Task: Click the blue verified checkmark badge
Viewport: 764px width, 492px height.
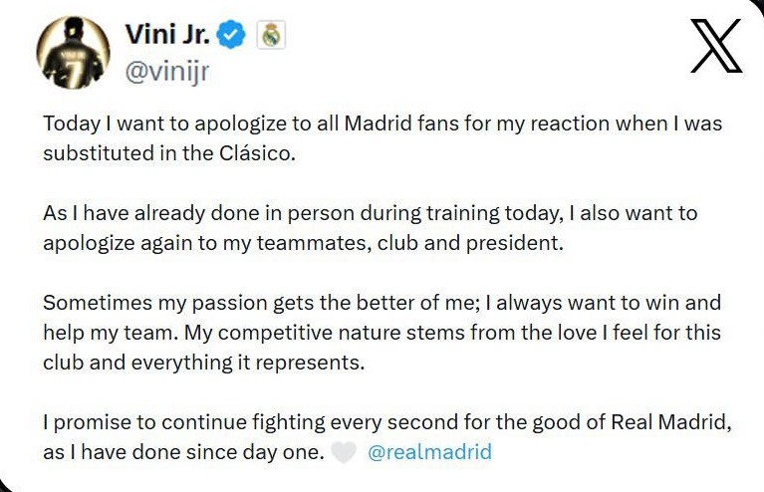Action: 233,36
